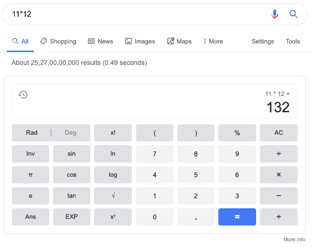The width and height of the screenshot is (312, 247).
Task: Open the Tools options
Action: pos(293,41)
